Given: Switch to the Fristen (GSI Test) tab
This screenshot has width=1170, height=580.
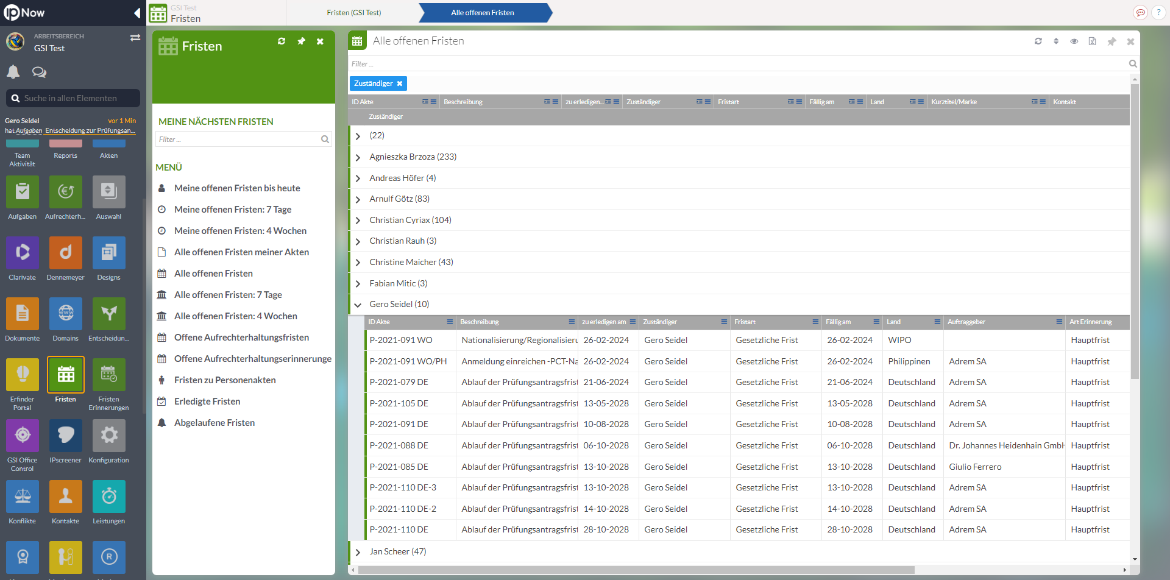Looking at the screenshot, I should (x=353, y=12).
